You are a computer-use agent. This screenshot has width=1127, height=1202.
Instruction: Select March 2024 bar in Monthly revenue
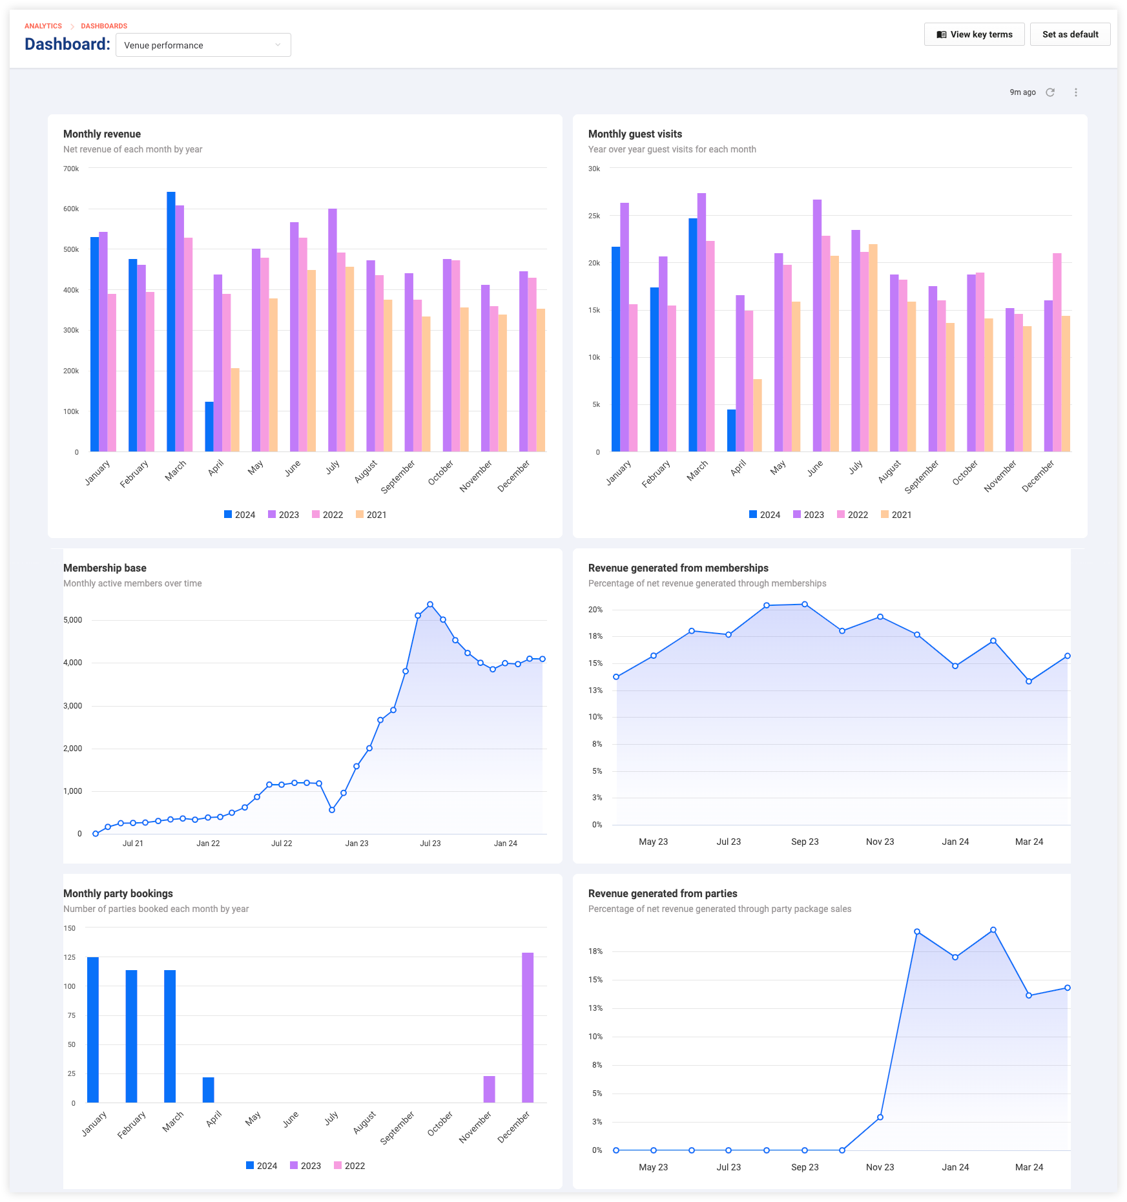point(171,322)
